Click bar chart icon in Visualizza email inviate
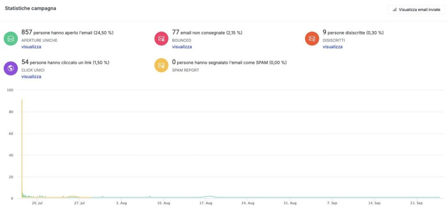The height and width of the screenshot is (215, 448). point(395,10)
